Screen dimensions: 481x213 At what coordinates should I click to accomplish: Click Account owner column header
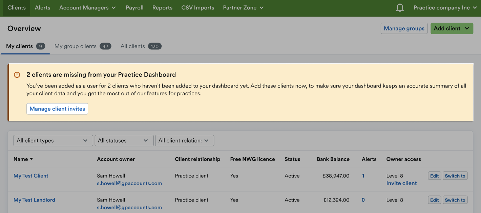point(116,159)
